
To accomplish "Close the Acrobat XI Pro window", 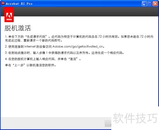I will pyautogui.click(x=155, y=4).
